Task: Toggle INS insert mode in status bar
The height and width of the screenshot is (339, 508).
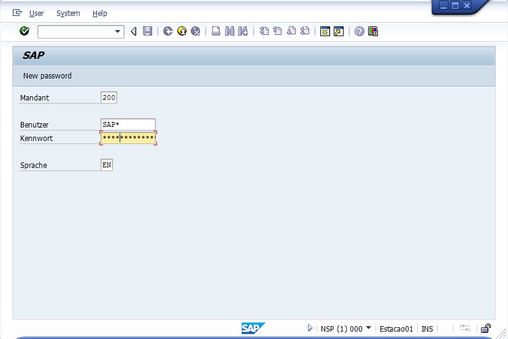Action: tap(427, 329)
